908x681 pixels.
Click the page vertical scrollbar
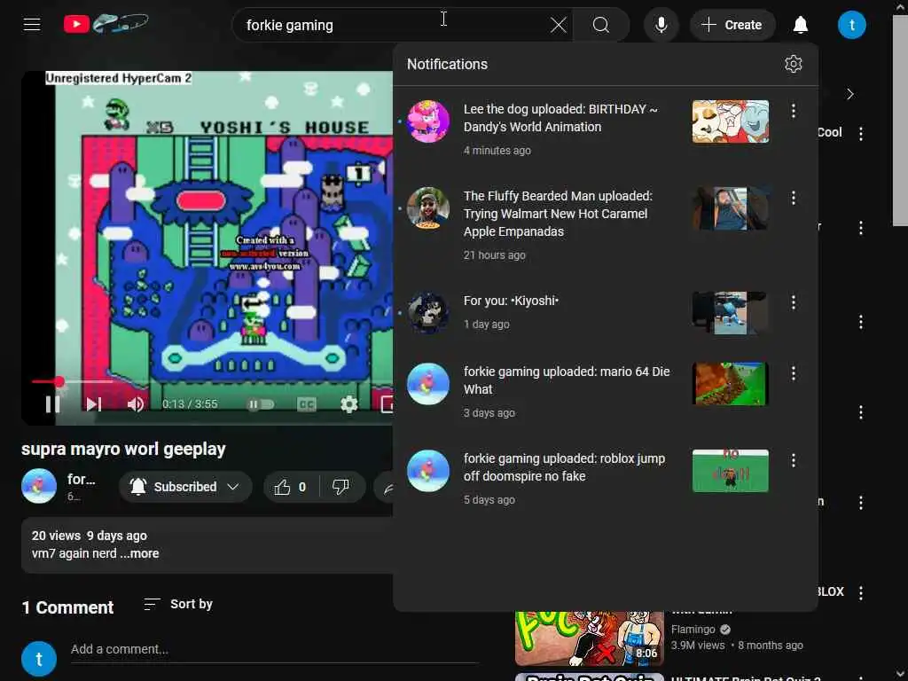click(900, 121)
